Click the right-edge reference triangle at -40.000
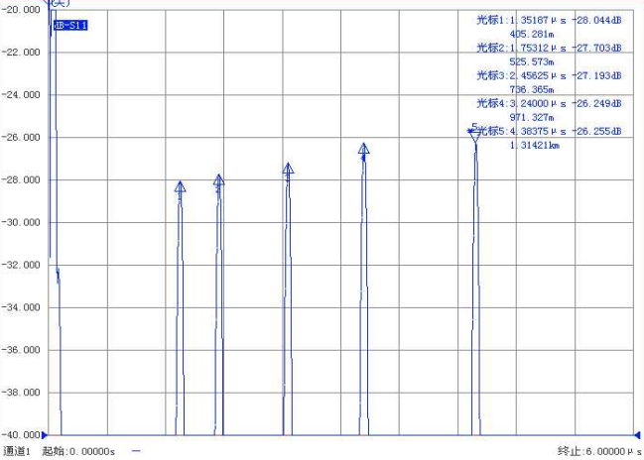 [637, 434]
